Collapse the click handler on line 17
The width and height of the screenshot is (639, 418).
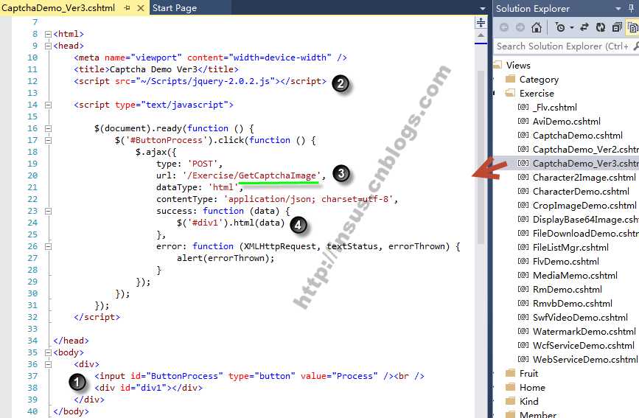[x=48, y=141]
